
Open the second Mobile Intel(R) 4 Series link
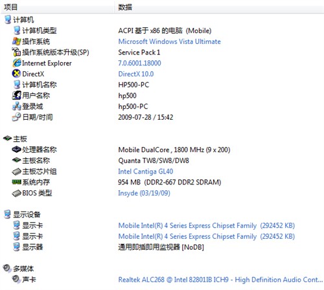(207, 236)
